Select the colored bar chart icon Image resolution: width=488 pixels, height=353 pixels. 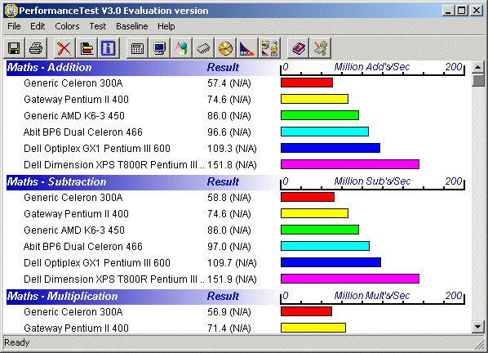[x=87, y=48]
